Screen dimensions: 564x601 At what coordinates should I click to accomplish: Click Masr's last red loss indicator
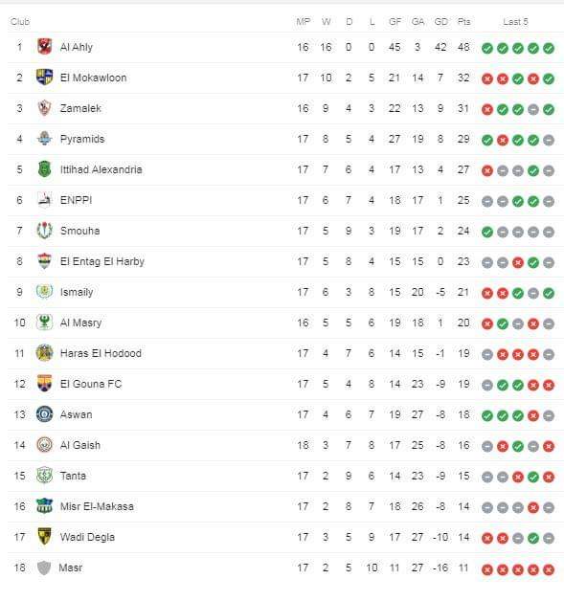point(549,569)
